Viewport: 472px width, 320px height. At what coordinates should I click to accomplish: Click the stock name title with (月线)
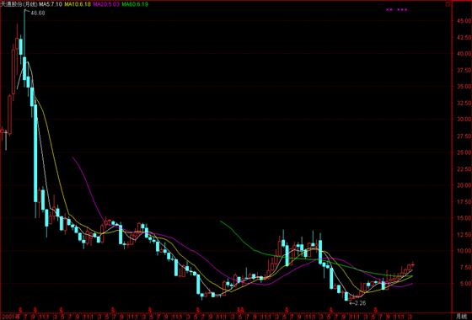[x=19, y=4]
